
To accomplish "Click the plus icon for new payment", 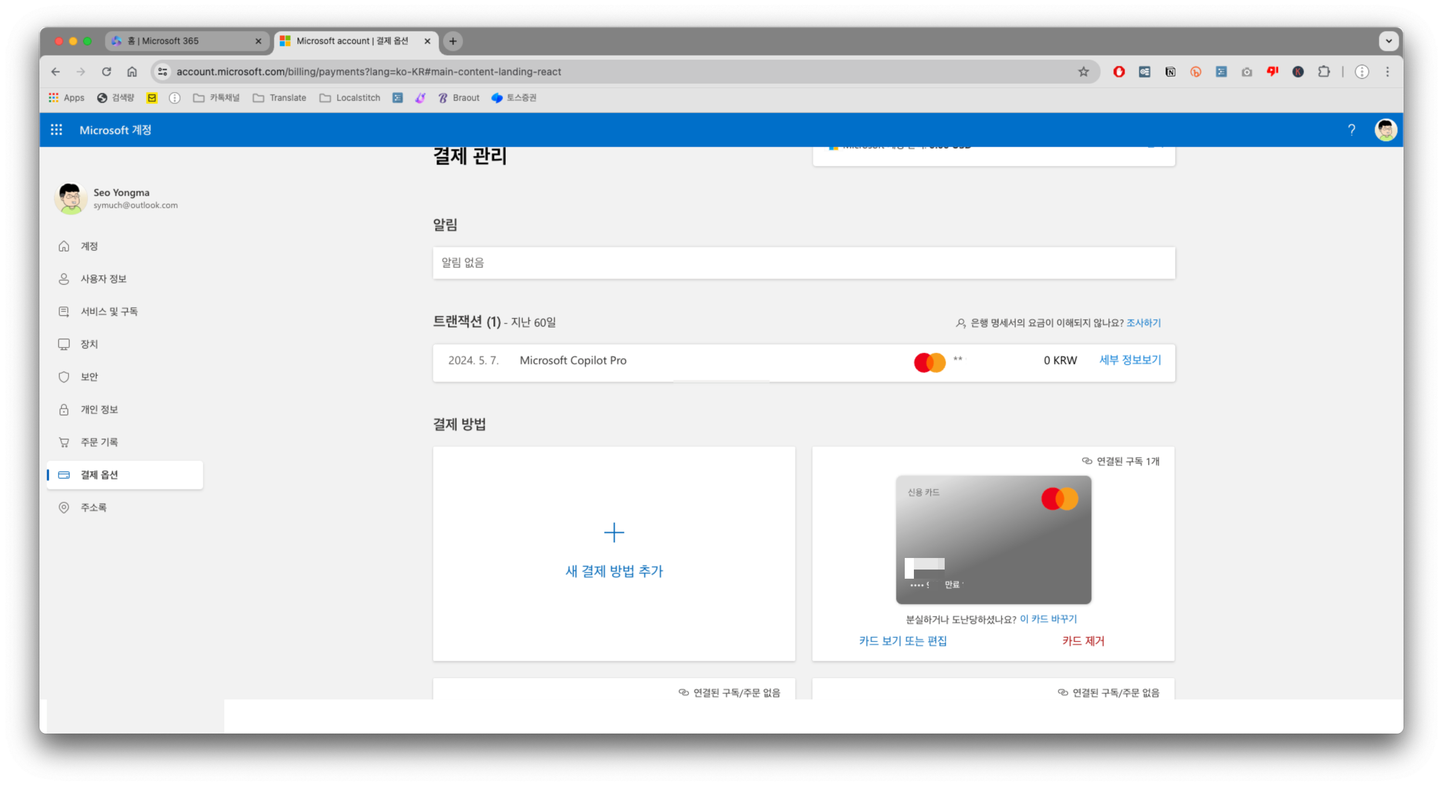I will [x=614, y=532].
